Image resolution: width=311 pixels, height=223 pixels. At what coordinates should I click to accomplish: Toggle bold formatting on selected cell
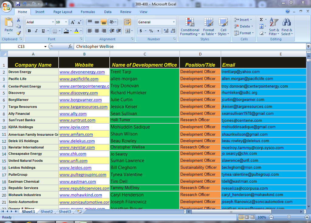[x=29, y=31]
